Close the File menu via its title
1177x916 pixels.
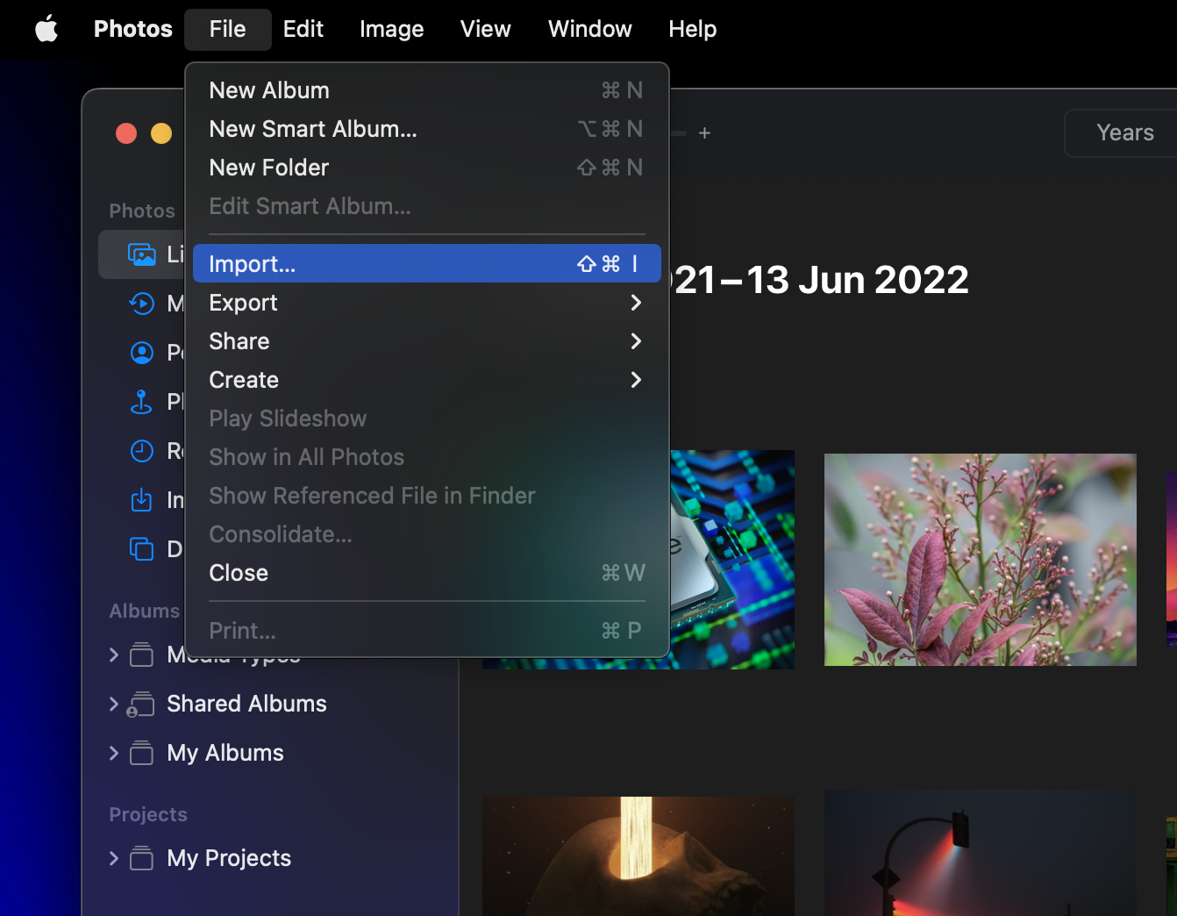point(228,29)
